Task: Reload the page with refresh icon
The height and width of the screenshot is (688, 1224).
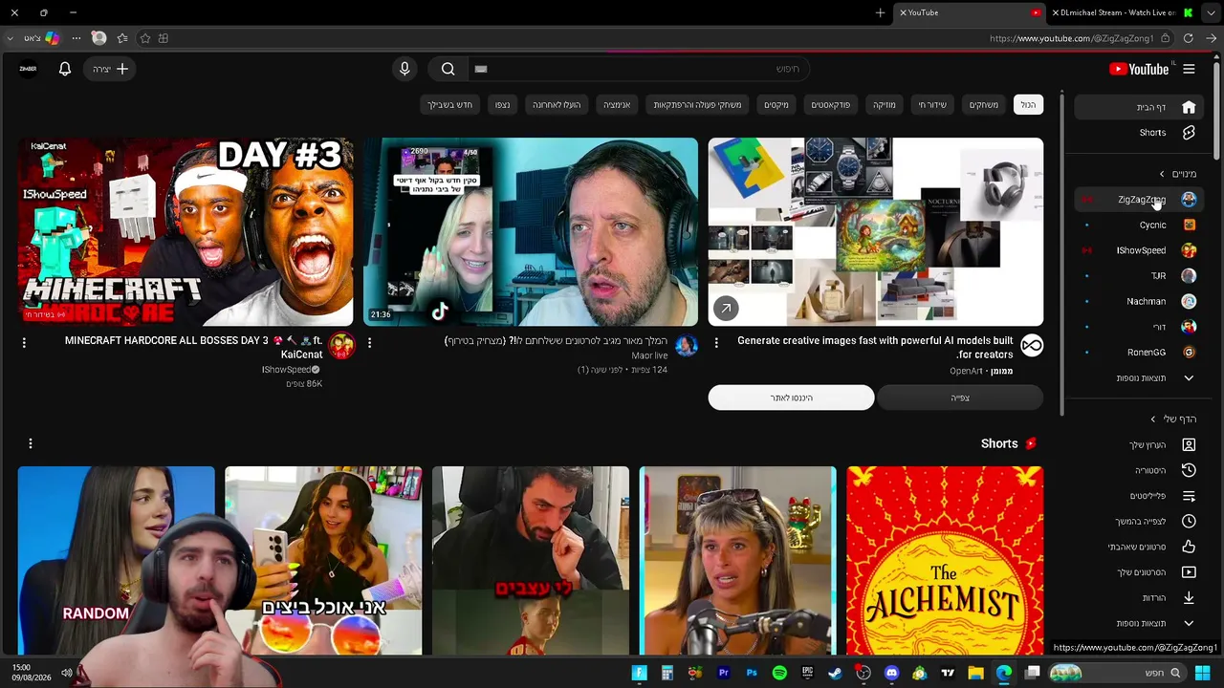Action: pyautogui.click(x=1188, y=38)
